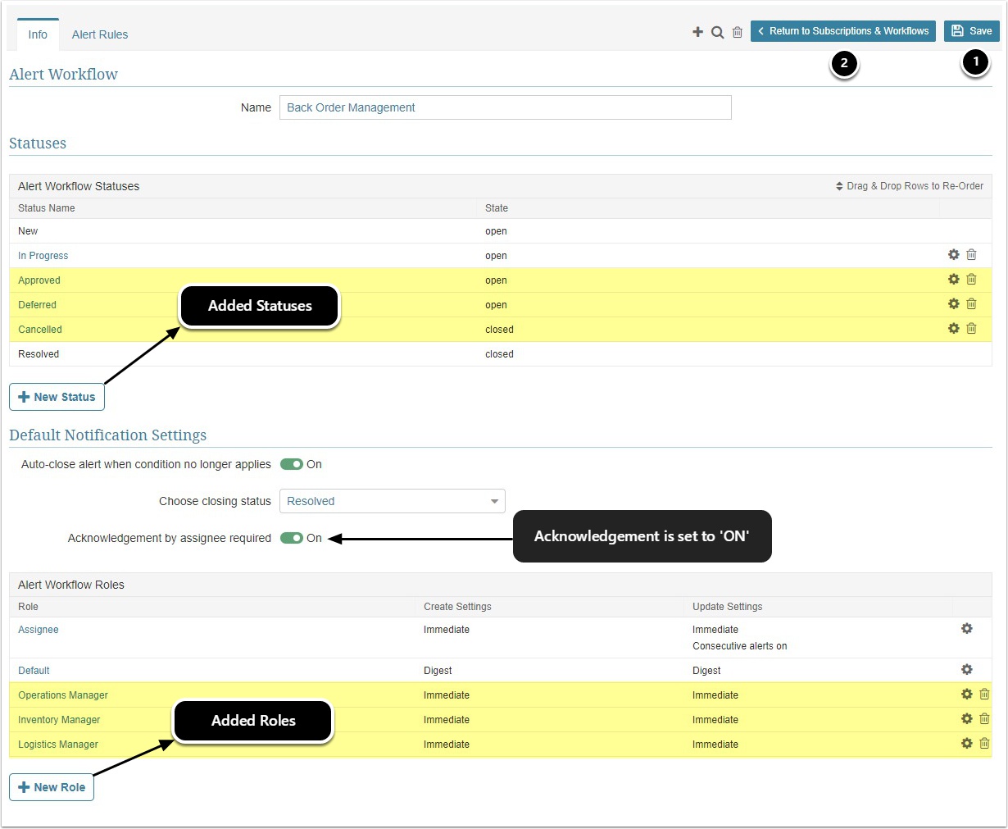The width and height of the screenshot is (1008, 829).
Task: Open gear settings for Logistics Manager role
Action: pyautogui.click(x=966, y=744)
